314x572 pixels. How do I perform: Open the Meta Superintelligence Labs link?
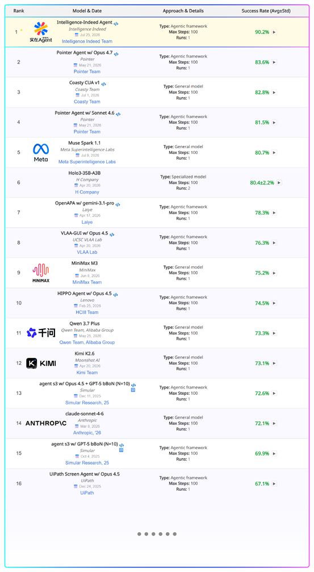coord(87,162)
